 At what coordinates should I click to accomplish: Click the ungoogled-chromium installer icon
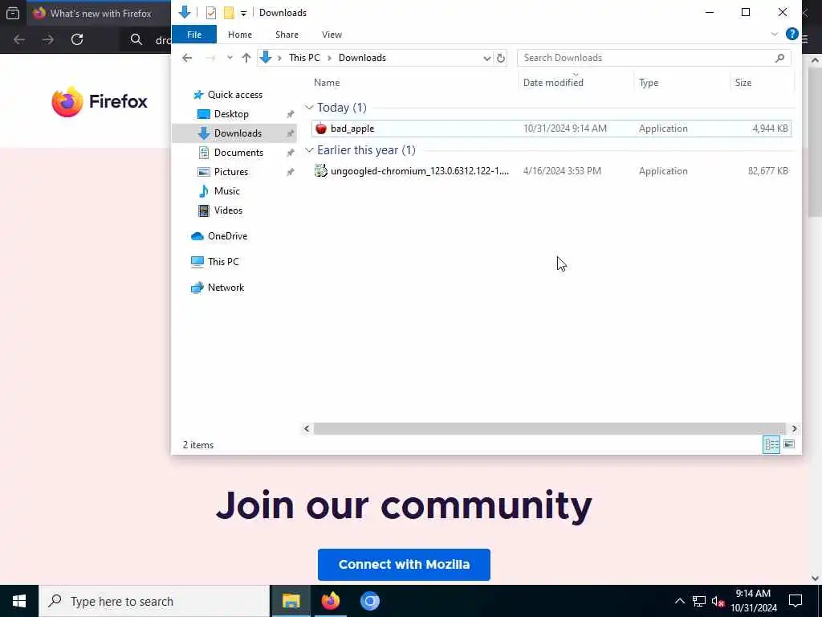(x=321, y=170)
